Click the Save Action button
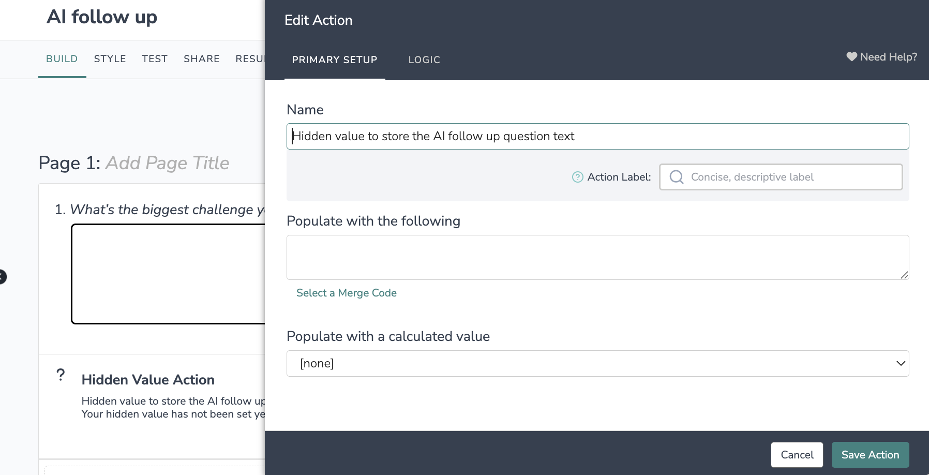 [x=870, y=455]
